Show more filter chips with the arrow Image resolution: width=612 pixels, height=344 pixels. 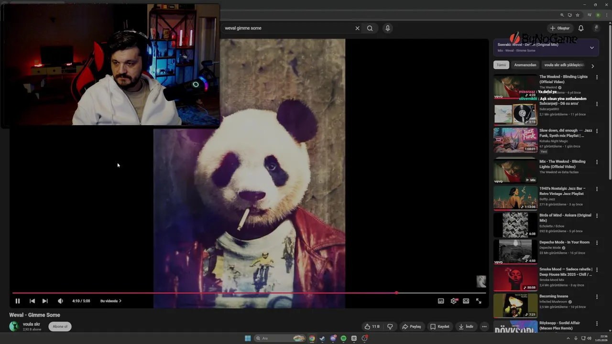click(x=593, y=66)
